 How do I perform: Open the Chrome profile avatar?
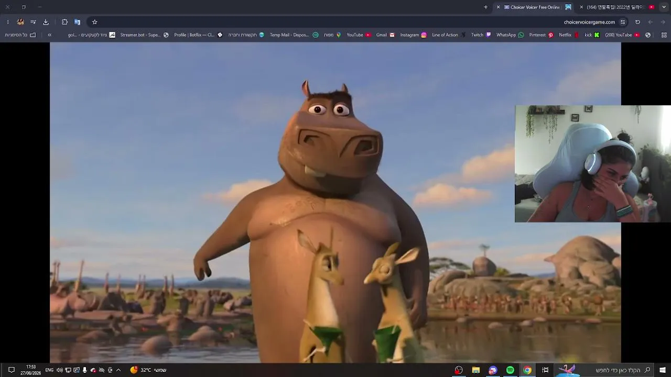coord(20,22)
